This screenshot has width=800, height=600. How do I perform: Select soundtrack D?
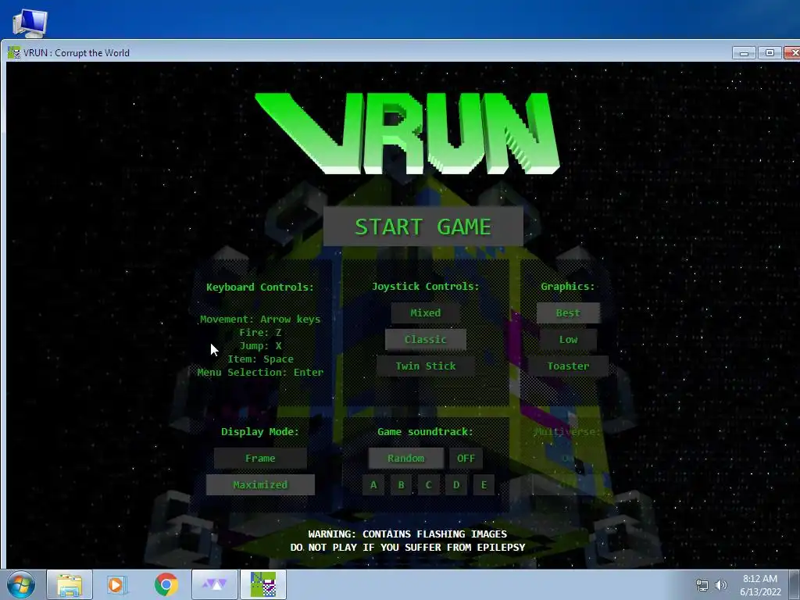[x=456, y=484]
